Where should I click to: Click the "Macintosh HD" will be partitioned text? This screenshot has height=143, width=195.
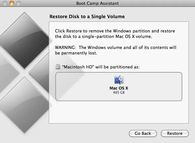click(101, 67)
